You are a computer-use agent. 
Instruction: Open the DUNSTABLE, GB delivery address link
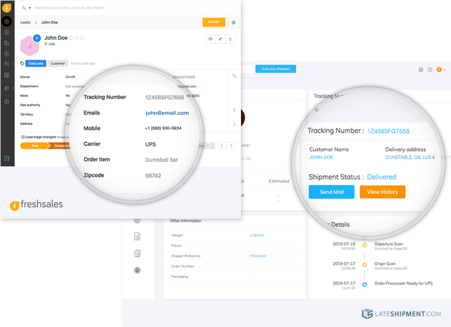coord(410,157)
